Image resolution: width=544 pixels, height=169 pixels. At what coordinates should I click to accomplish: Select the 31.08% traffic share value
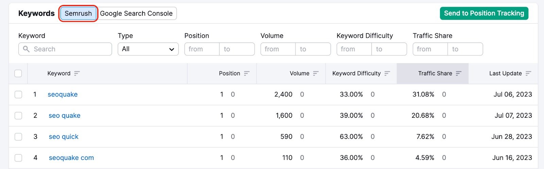[x=423, y=94]
